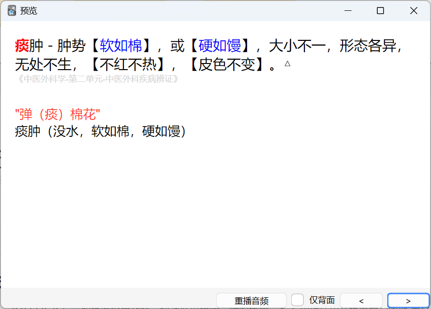Click the phrase 无处不生
431x309 pixels.
coord(43,65)
